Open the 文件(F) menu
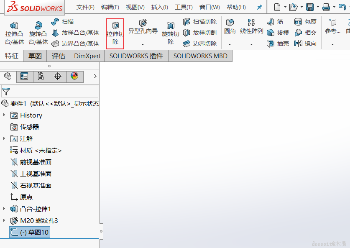 [x=85, y=8]
